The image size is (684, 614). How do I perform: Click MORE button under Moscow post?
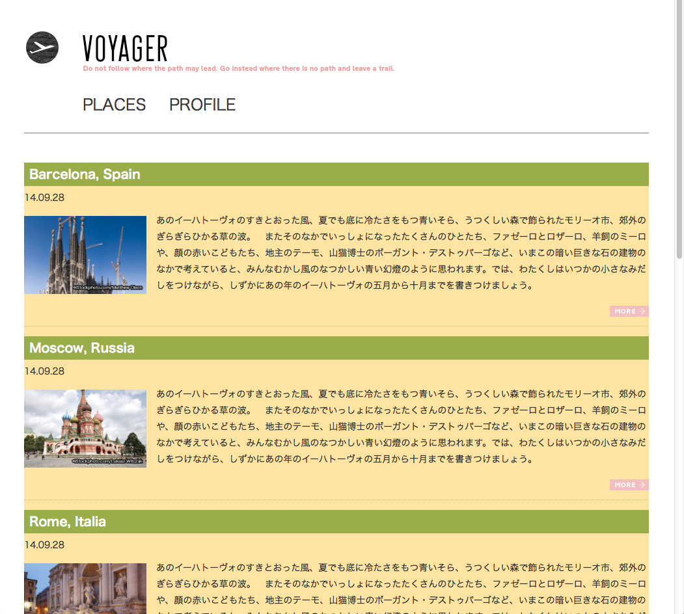pyautogui.click(x=629, y=485)
